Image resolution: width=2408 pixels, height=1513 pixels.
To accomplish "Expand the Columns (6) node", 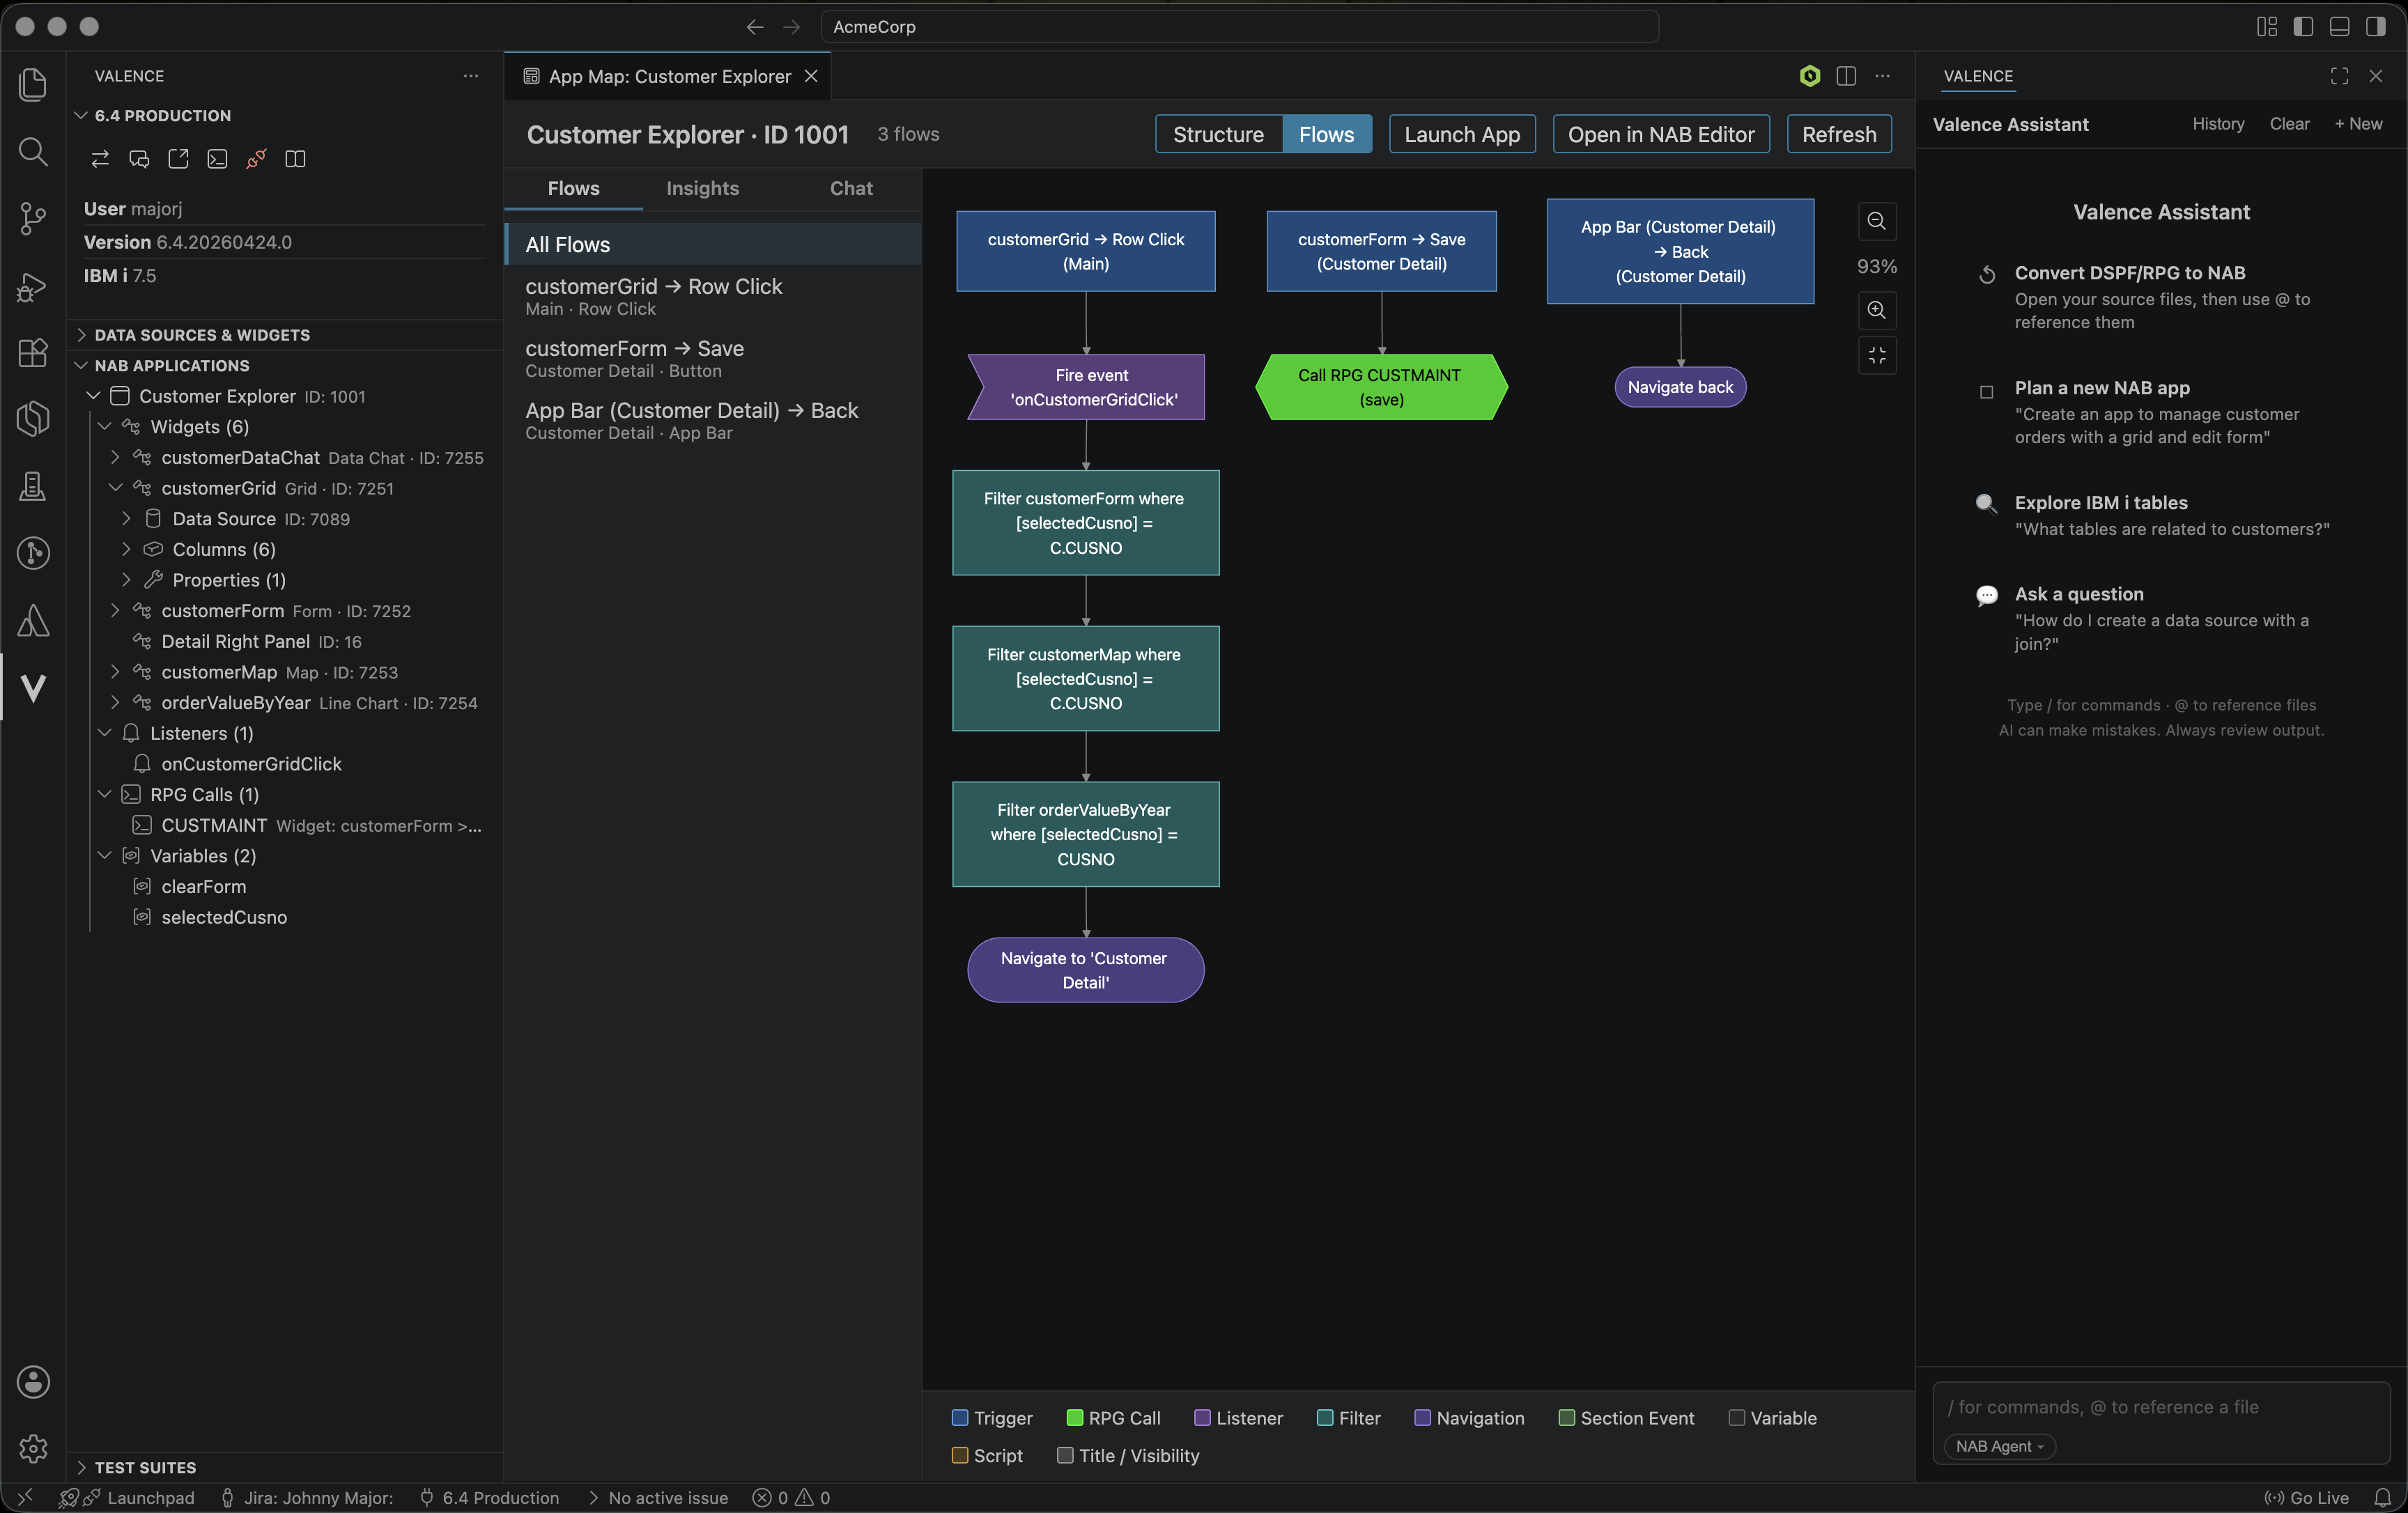I will (126, 549).
